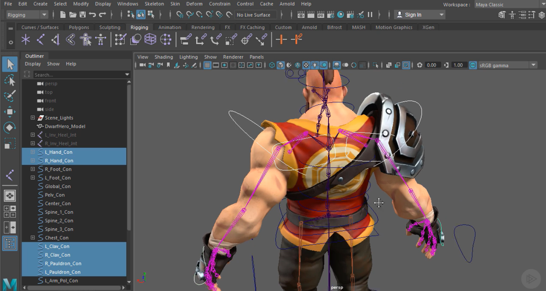The width and height of the screenshot is (546, 291).
Task: Expand the R_Foot_Con node
Action: click(33, 169)
